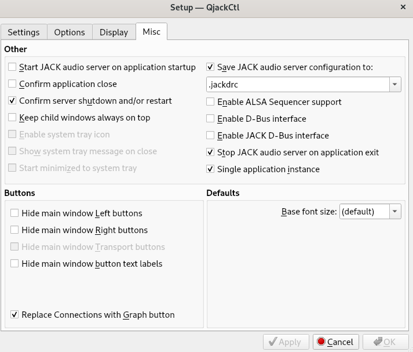Enable Start JACK audio server on startup

coord(13,67)
